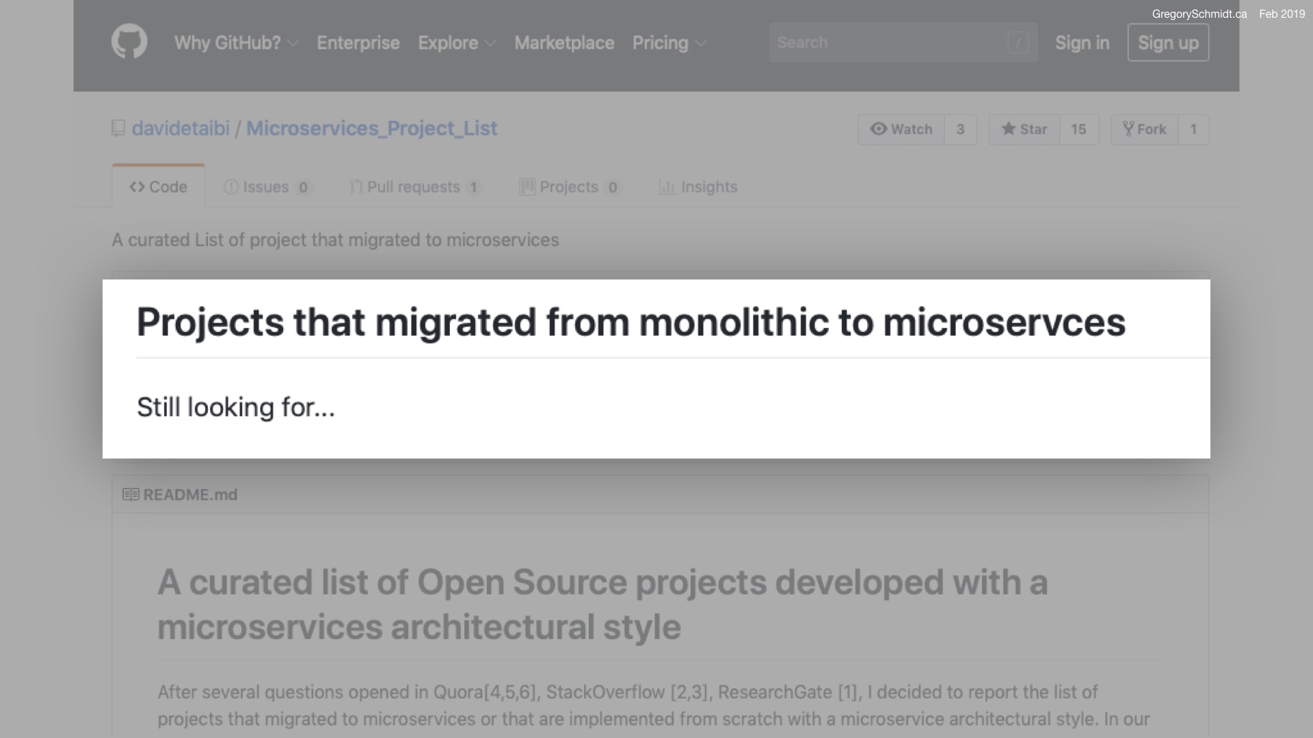Fork the repository
This screenshot has width=1313, height=738.
pos(1145,129)
